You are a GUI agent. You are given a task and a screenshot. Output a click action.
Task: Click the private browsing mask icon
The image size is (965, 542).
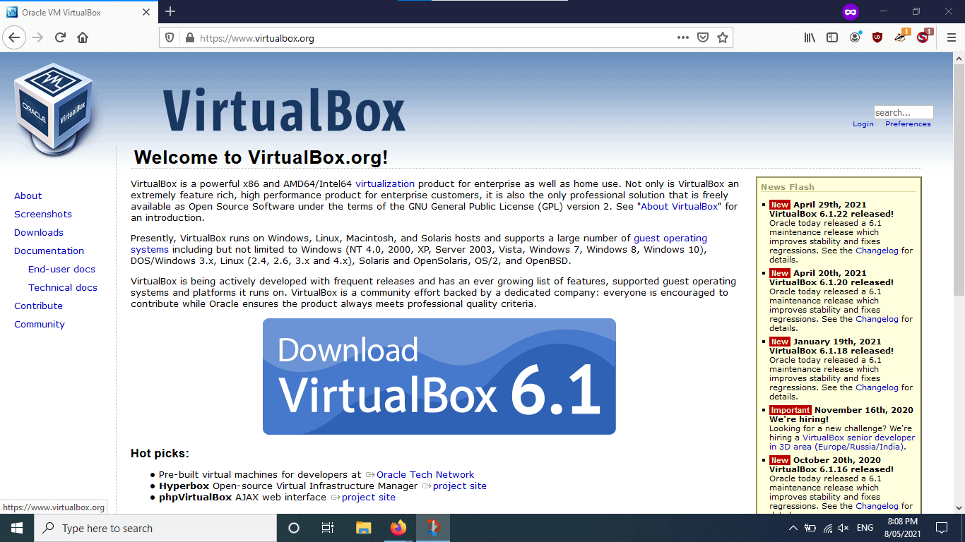(851, 12)
